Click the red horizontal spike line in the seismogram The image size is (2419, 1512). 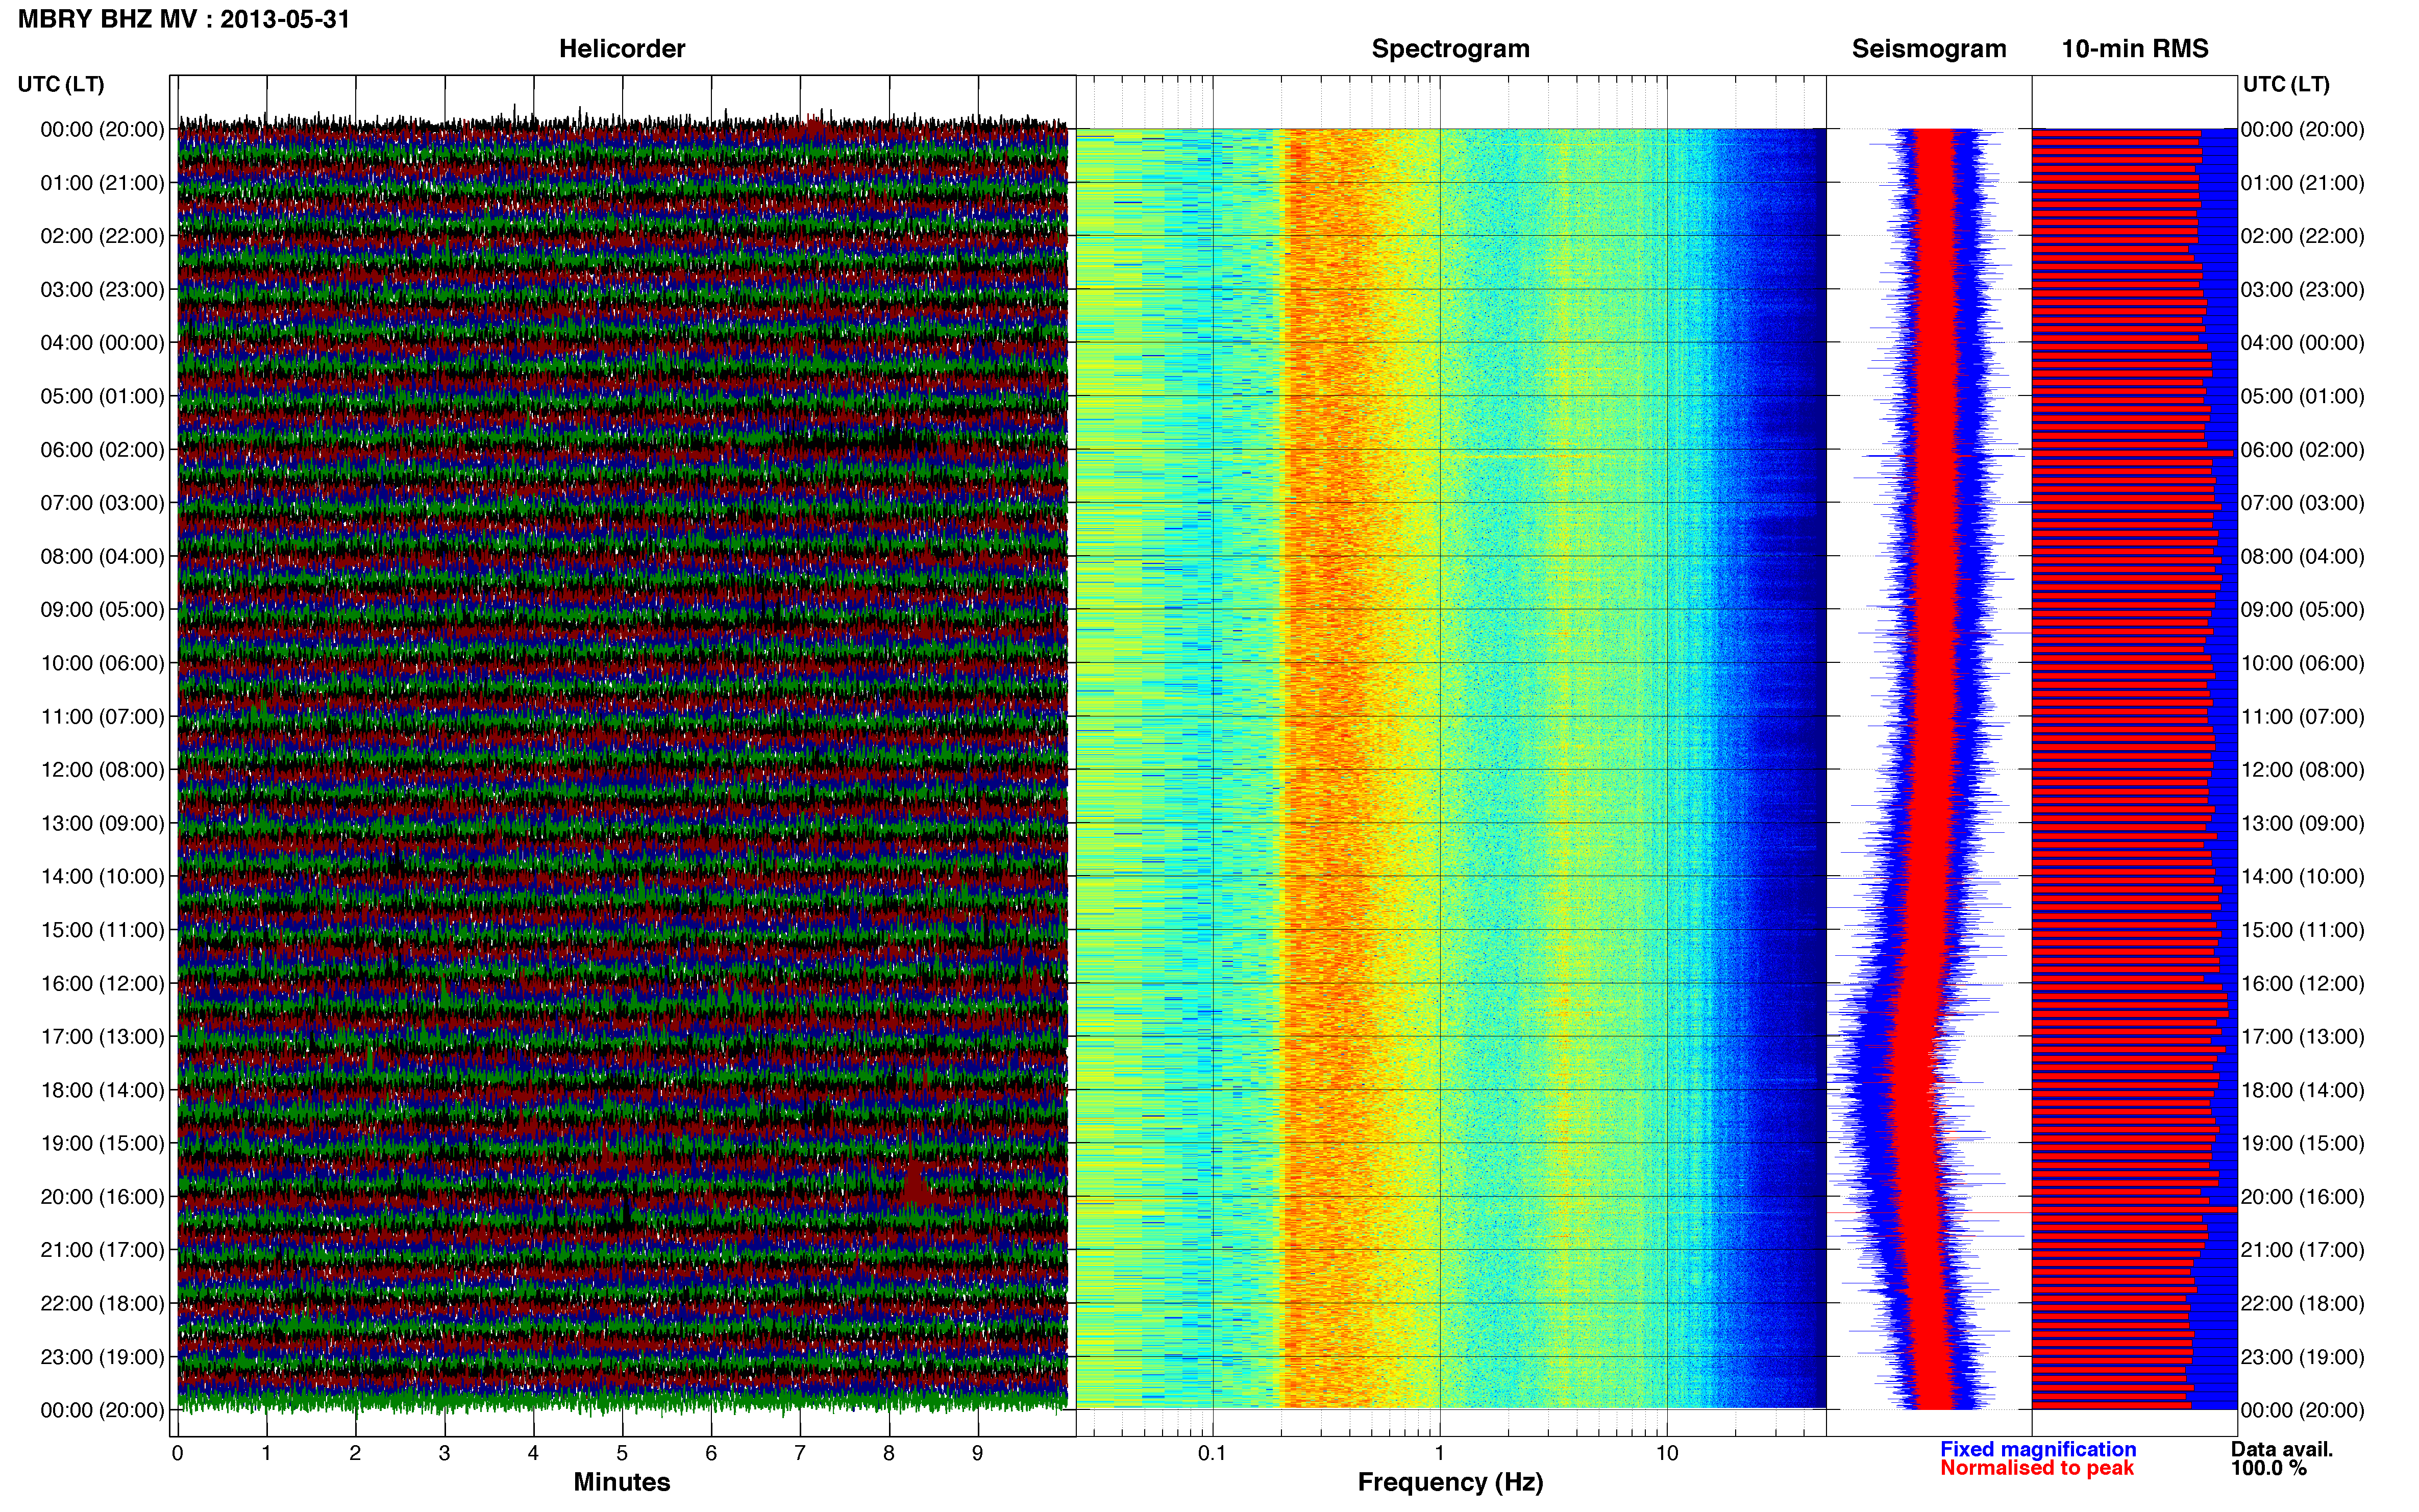[x=1929, y=1213]
